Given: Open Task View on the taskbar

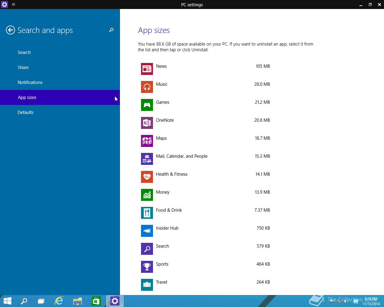Looking at the screenshot, I should click(41, 301).
